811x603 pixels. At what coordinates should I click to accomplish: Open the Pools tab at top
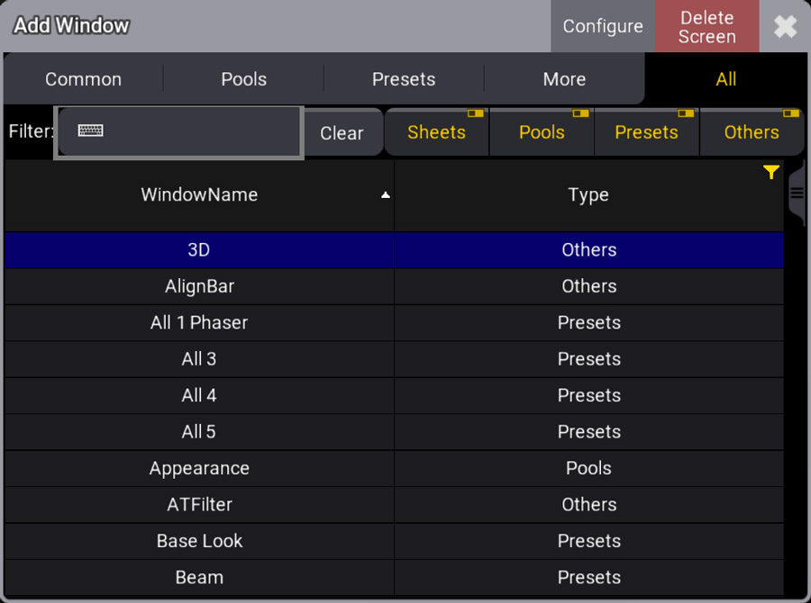click(243, 79)
